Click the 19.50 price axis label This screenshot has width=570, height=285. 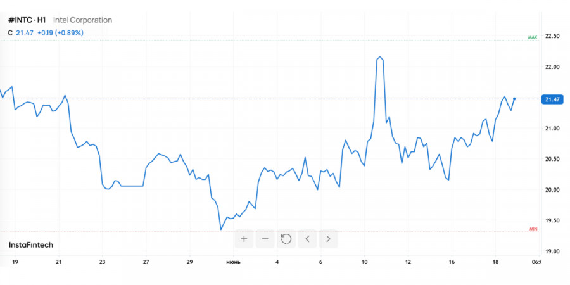click(x=552, y=220)
